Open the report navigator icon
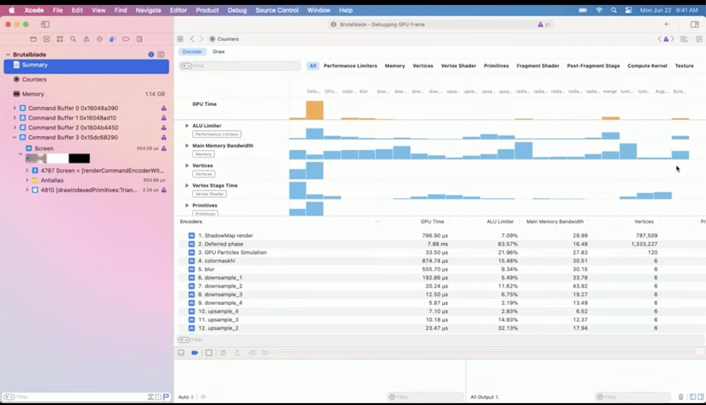The width and height of the screenshot is (706, 405). [140, 39]
